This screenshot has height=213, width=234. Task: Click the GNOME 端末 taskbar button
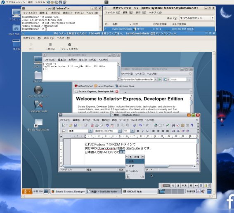140,192
